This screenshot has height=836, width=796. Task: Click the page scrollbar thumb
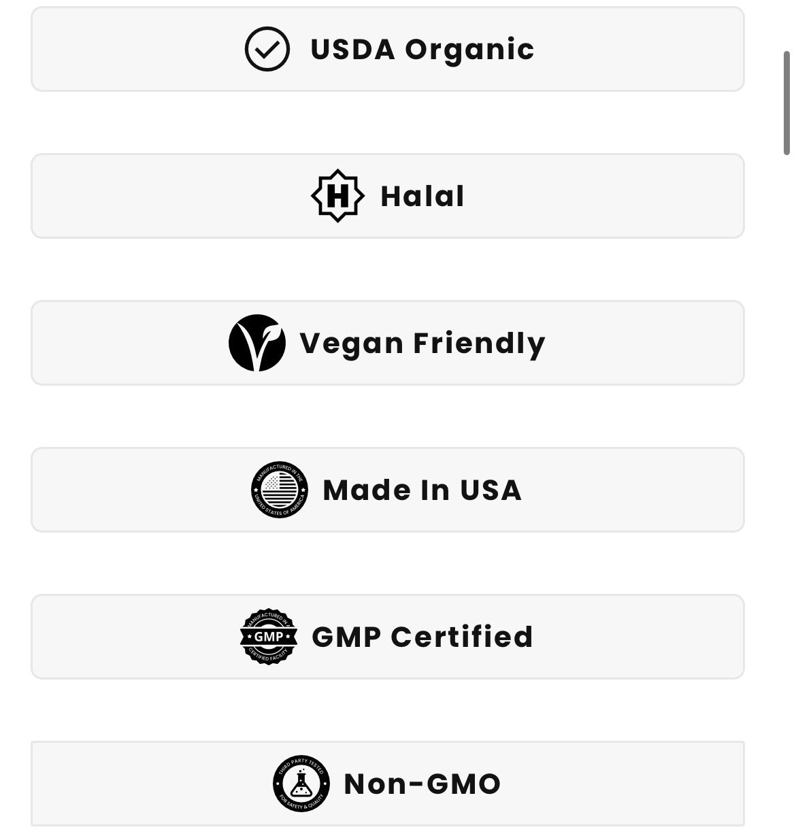coord(786,102)
